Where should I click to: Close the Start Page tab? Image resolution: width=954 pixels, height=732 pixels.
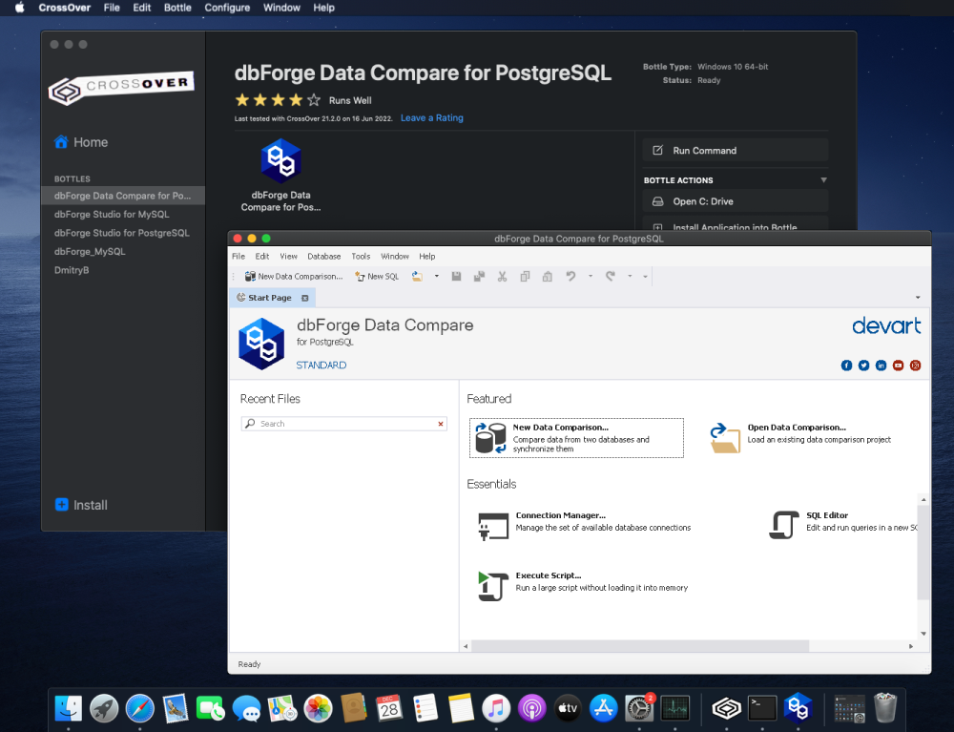[x=305, y=298]
